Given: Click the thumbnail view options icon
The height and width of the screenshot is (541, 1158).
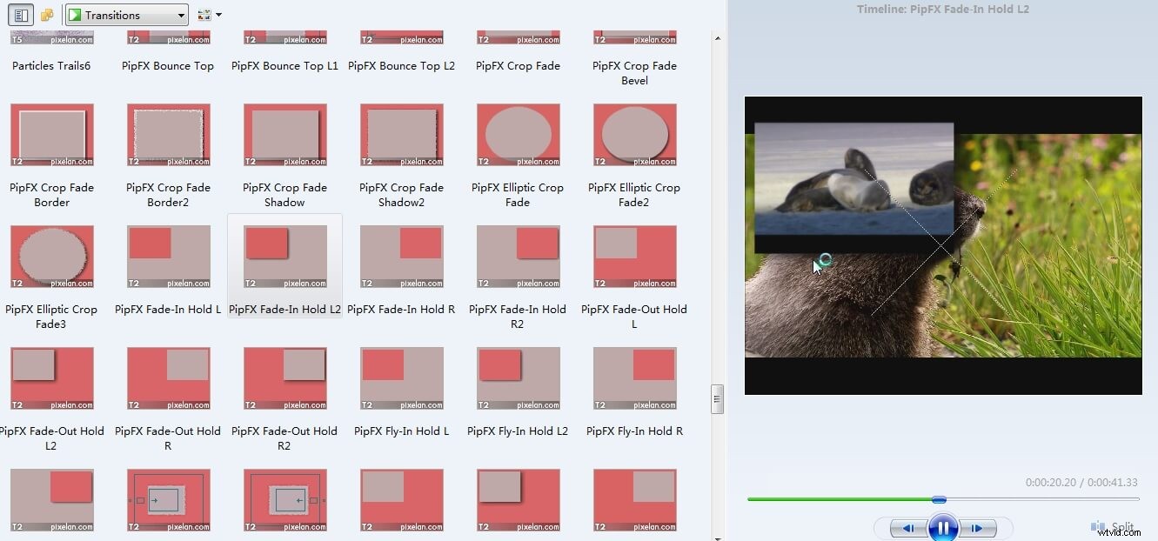Looking at the screenshot, I should 203,15.
